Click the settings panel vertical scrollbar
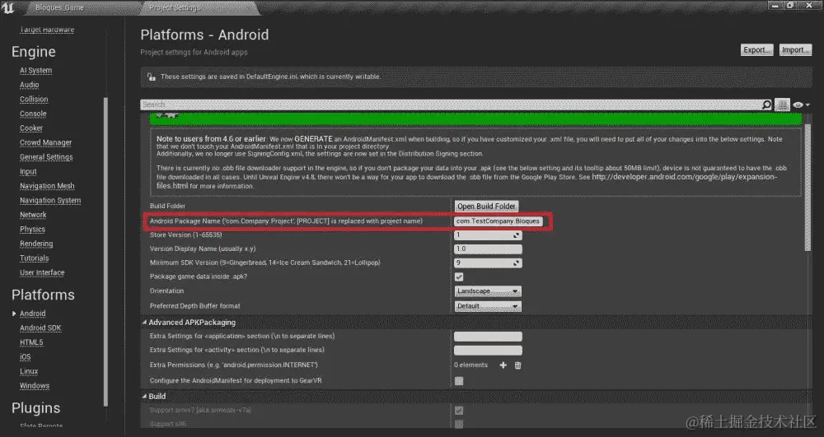 808,188
